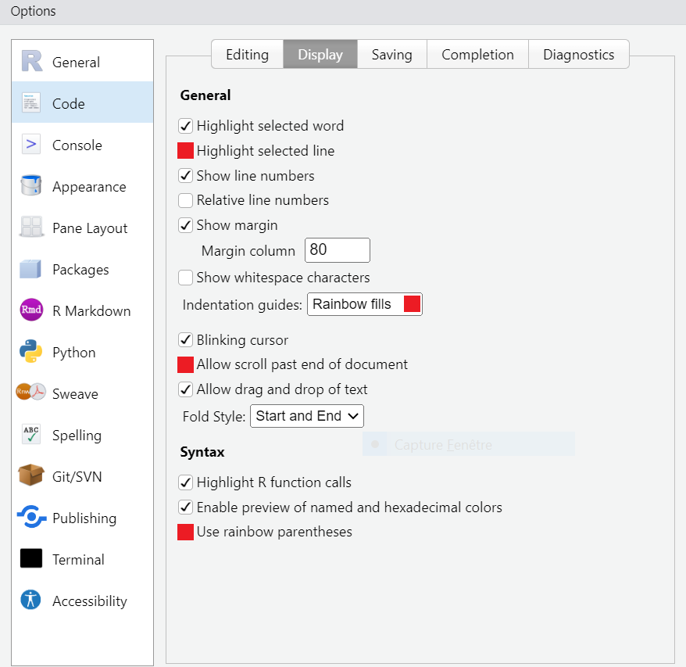Toggle Highlight selected word checkbox
The width and height of the screenshot is (686, 667).
pyautogui.click(x=186, y=126)
